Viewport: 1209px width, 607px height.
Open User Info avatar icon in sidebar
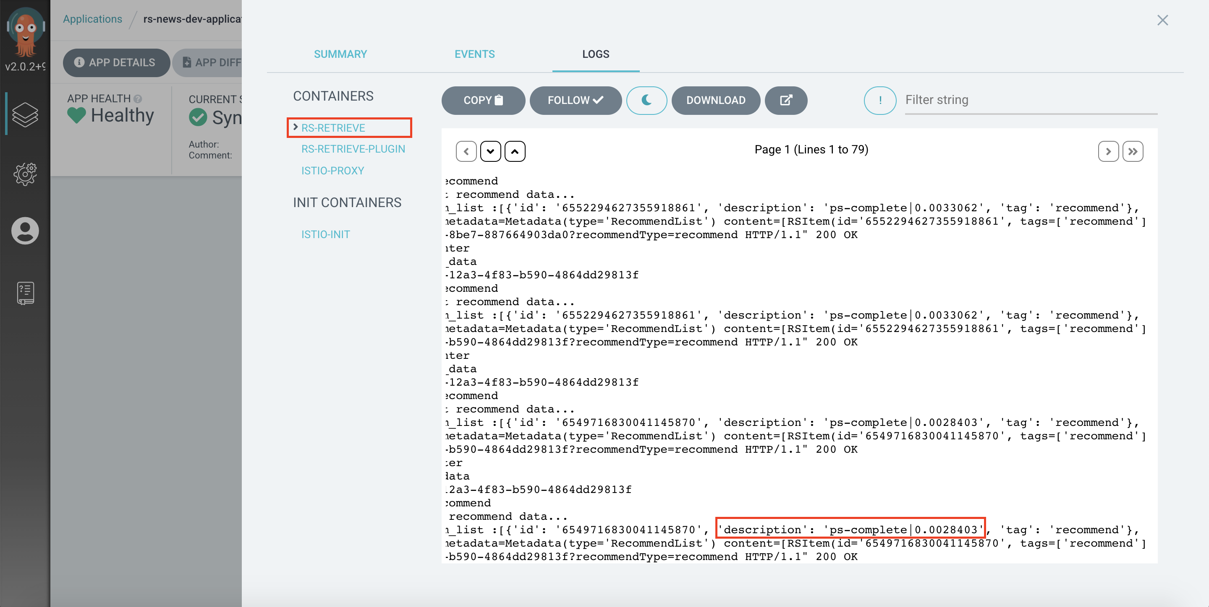click(25, 231)
